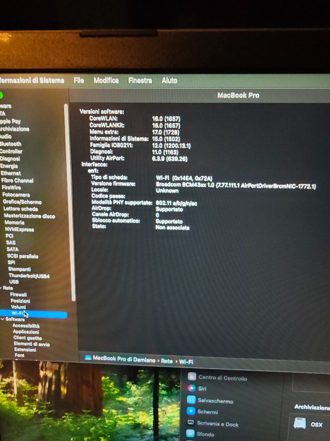The width and height of the screenshot is (330, 441).
Task: Select Applicazioni under Software
Action: coord(26,332)
